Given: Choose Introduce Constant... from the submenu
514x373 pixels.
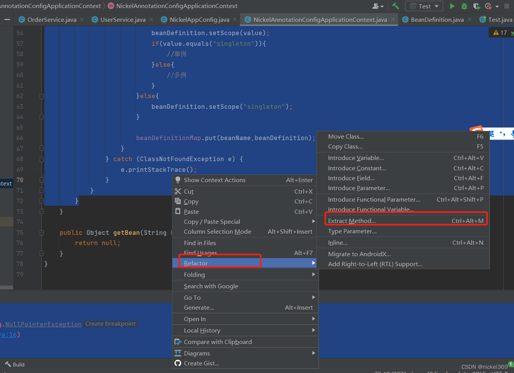Looking at the screenshot, I should (x=403, y=168).
